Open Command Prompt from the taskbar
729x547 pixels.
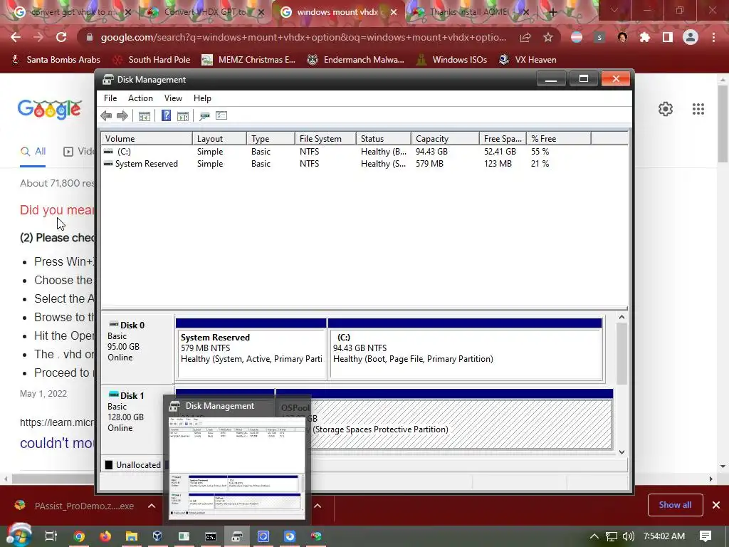[211, 536]
